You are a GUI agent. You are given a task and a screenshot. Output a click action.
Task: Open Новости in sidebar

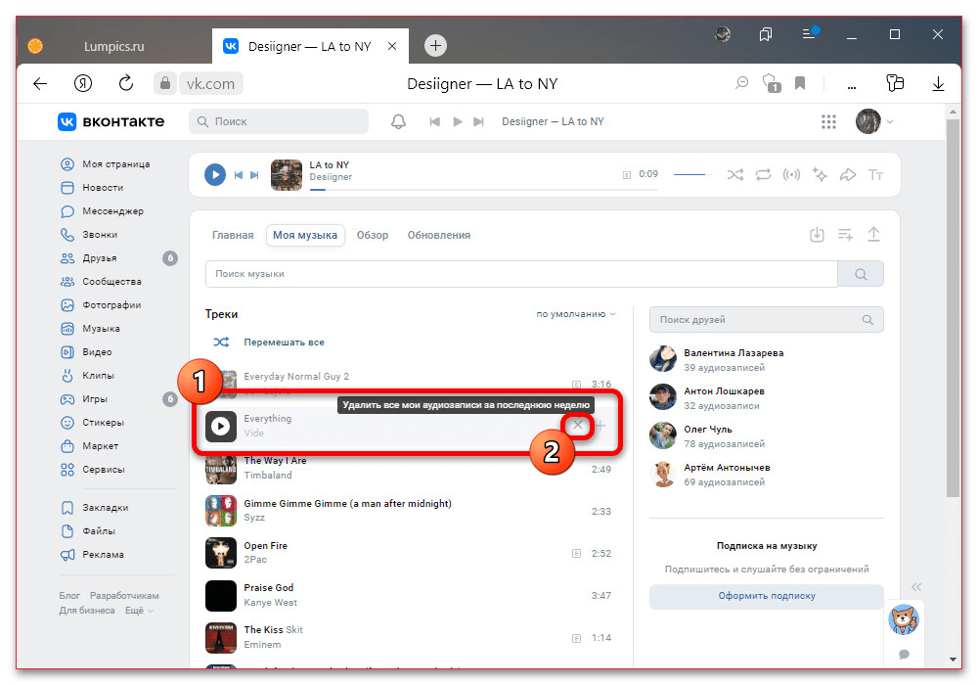(x=92, y=188)
